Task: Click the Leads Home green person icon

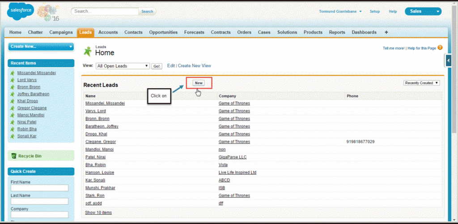Action: pos(88,51)
